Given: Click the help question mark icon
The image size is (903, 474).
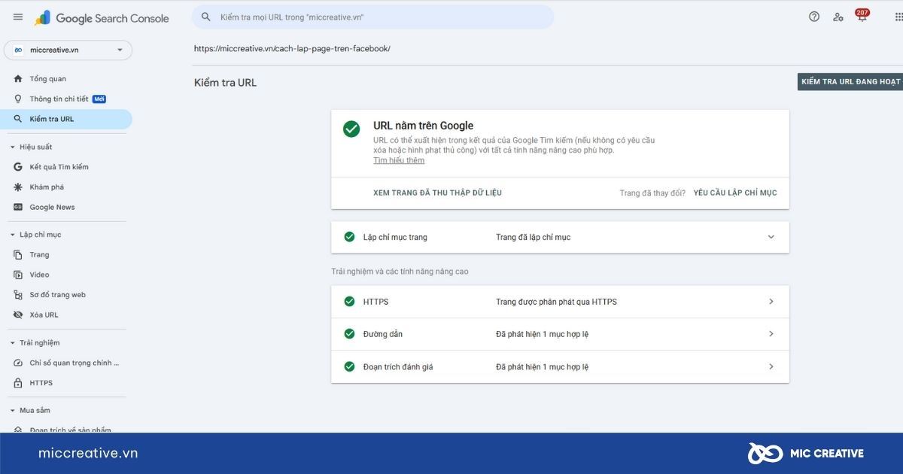Looking at the screenshot, I should click(x=813, y=17).
